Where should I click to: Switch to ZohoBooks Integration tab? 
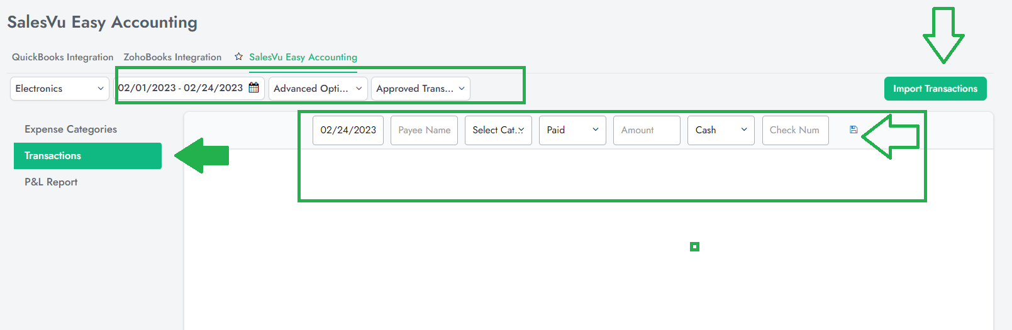pyautogui.click(x=172, y=57)
